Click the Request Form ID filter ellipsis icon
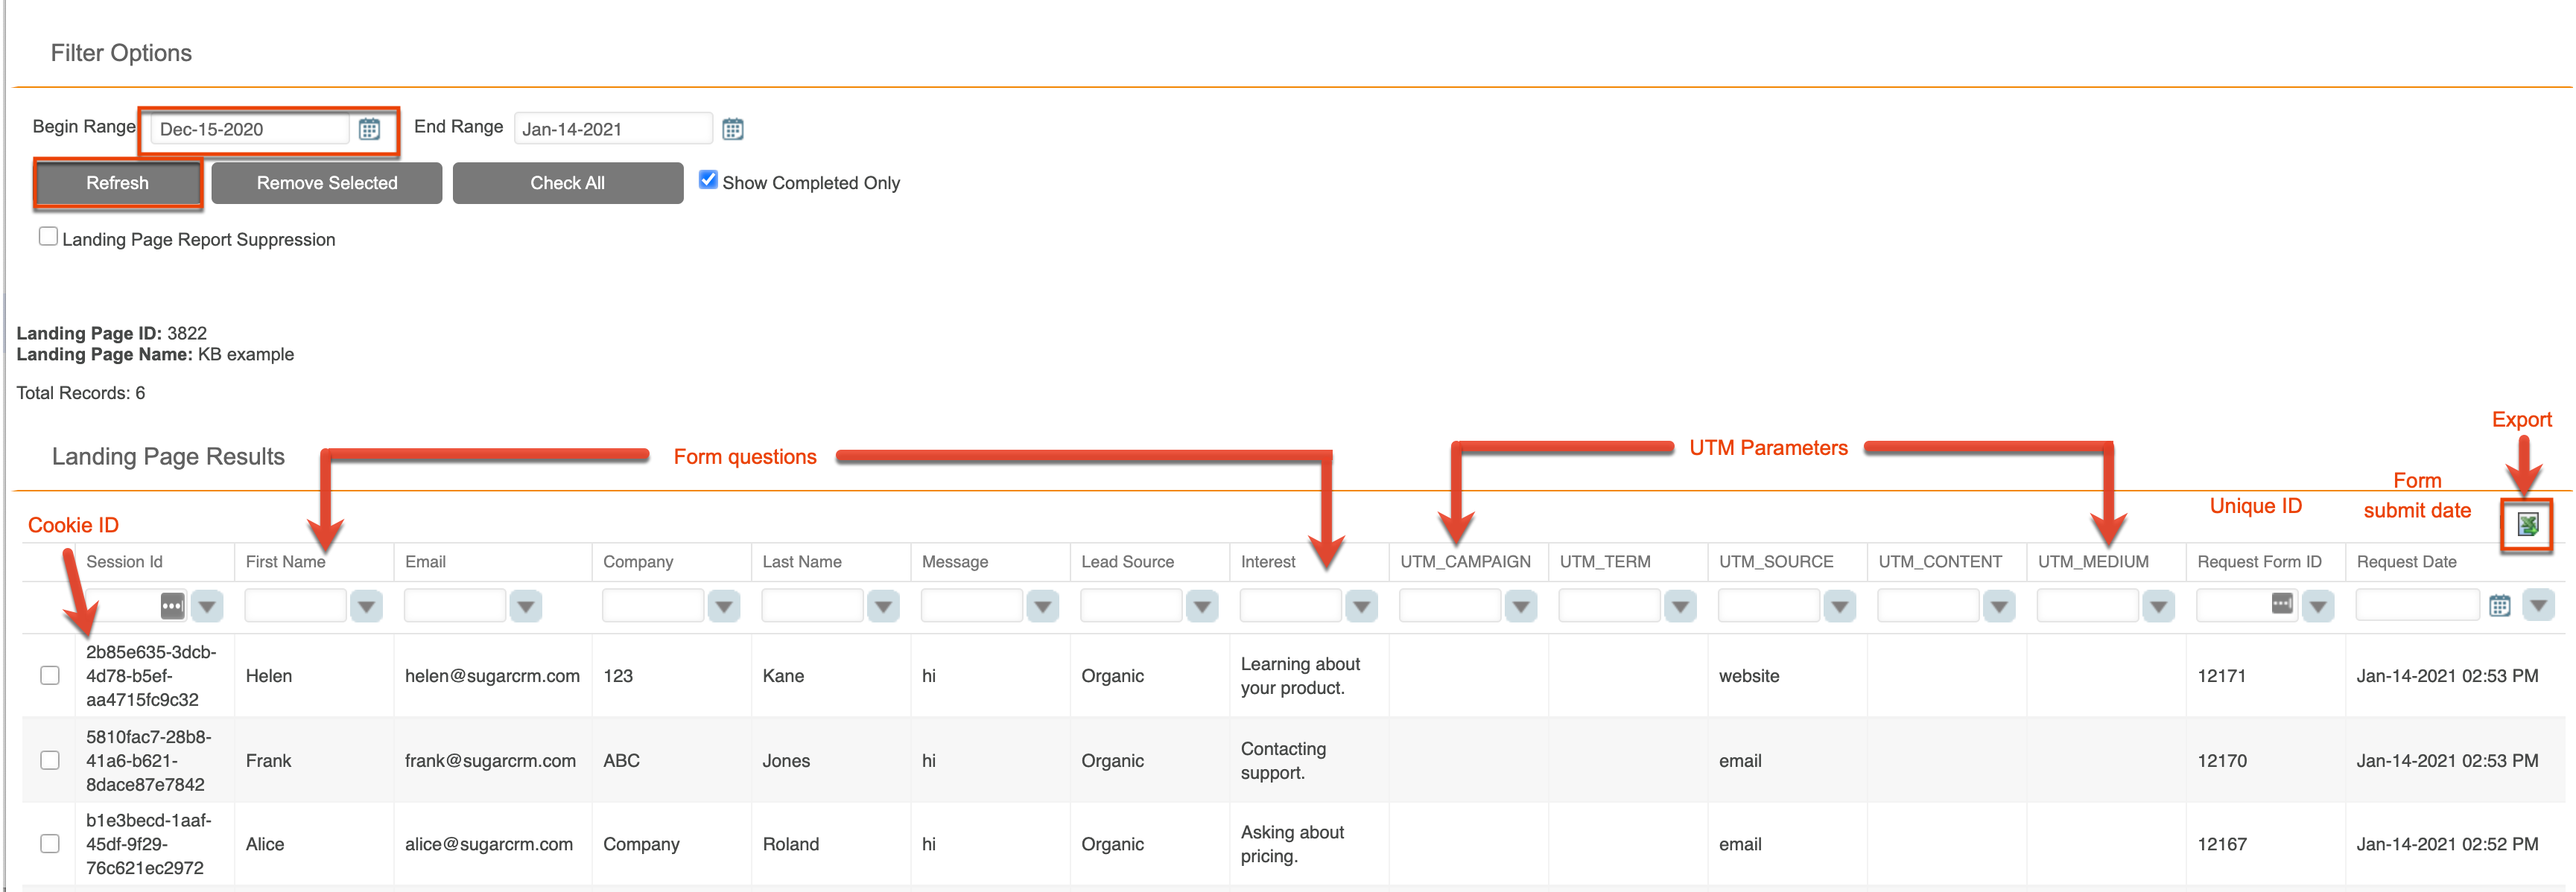 click(2282, 604)
